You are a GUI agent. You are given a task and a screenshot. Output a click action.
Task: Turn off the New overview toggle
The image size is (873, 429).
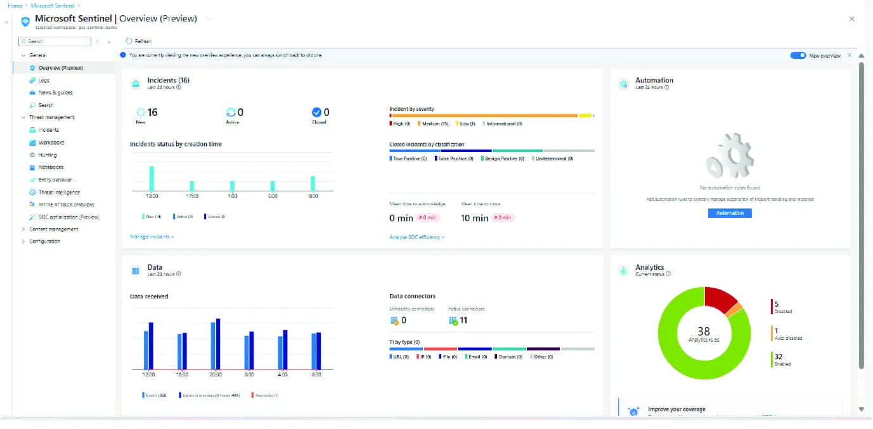pyautogui.click(x=798, y=56)
